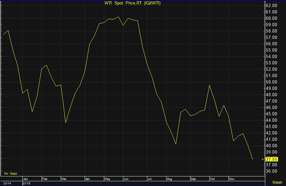Click the 44.00 price axis label
286x186 pixels.
[x=271, y=120]
